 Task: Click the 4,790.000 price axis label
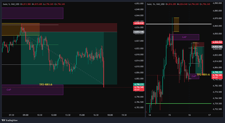[139, 97]
